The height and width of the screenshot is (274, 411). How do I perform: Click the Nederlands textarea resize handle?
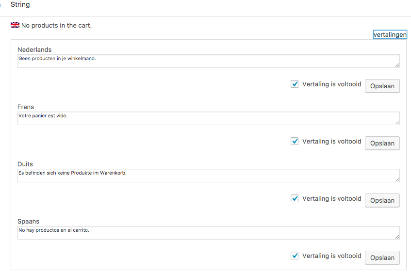397,65
